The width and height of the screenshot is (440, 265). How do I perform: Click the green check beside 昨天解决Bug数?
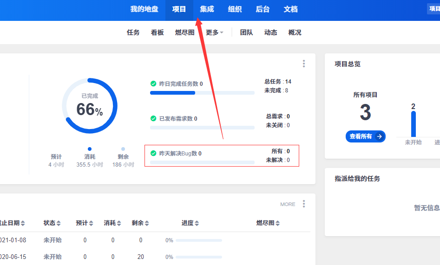pos(153,153)
